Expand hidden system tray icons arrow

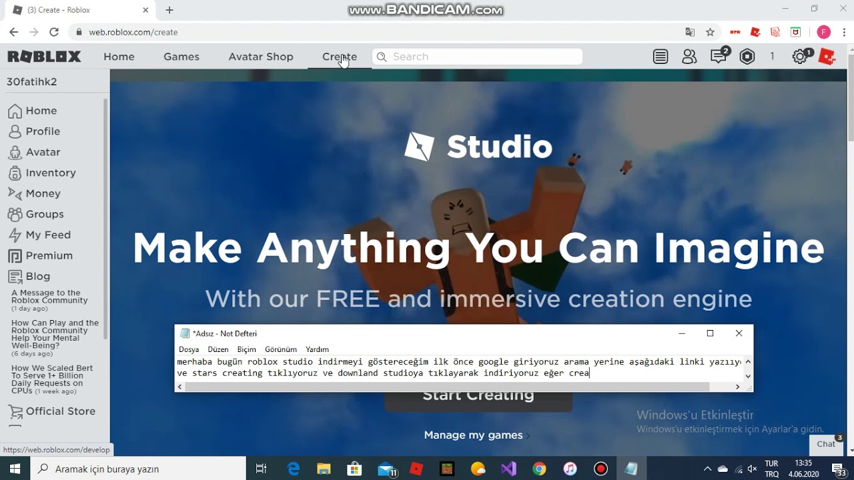pos(707,469)
